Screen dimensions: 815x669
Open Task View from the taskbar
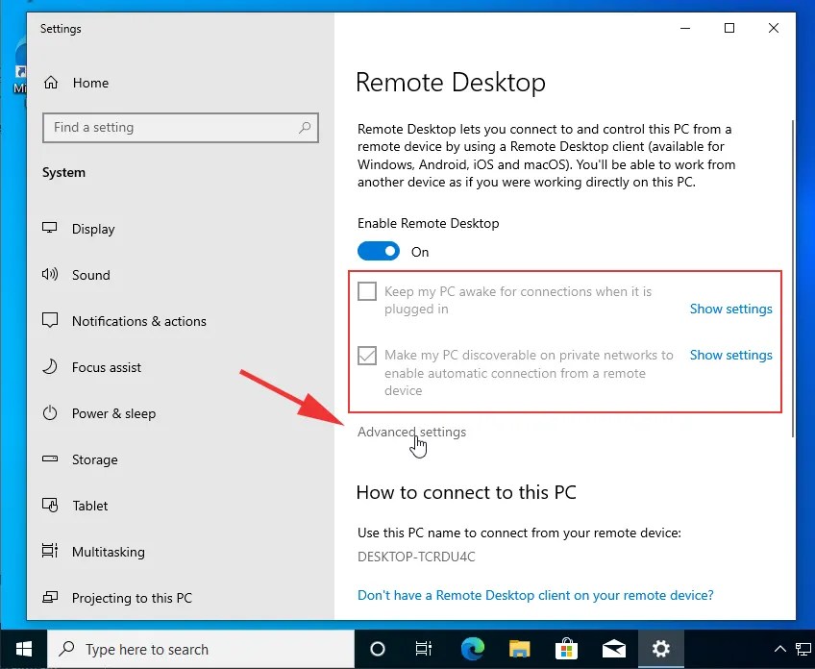tap(424, 649)
